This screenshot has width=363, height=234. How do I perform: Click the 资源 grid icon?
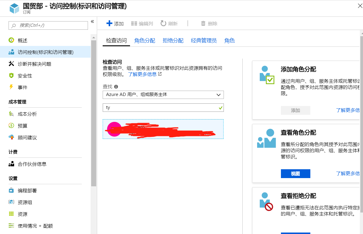point(11,214)
